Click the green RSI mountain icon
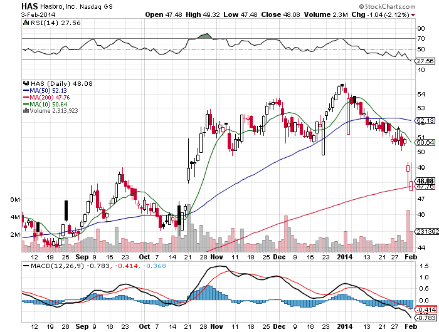The image size is (439, 332). [26, 23]
